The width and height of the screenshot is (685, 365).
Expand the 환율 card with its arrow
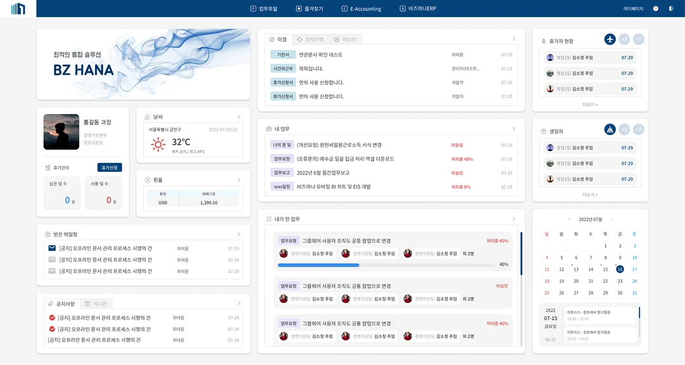(x=239, y=180)
